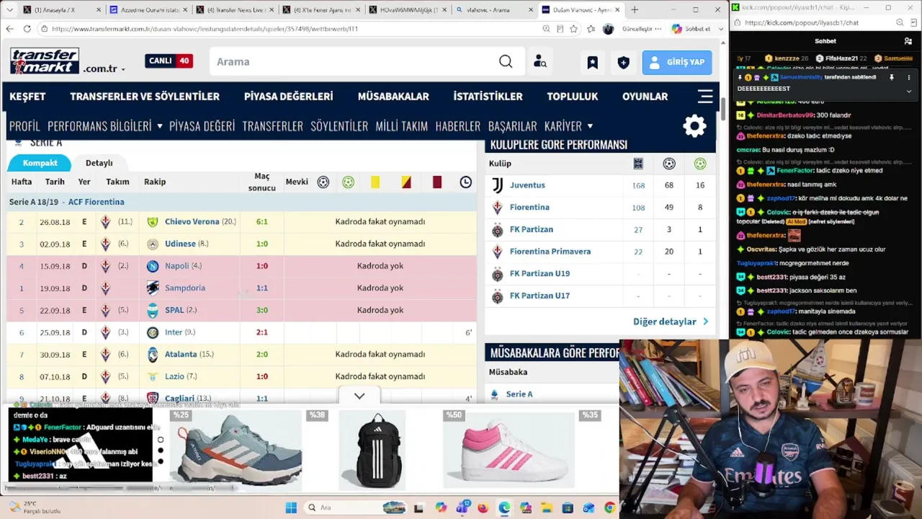Viewport: 922px width, 519px height.
Task: Open the PİYASA DEĞERLERİ menu
Action: tap(288, 97)
